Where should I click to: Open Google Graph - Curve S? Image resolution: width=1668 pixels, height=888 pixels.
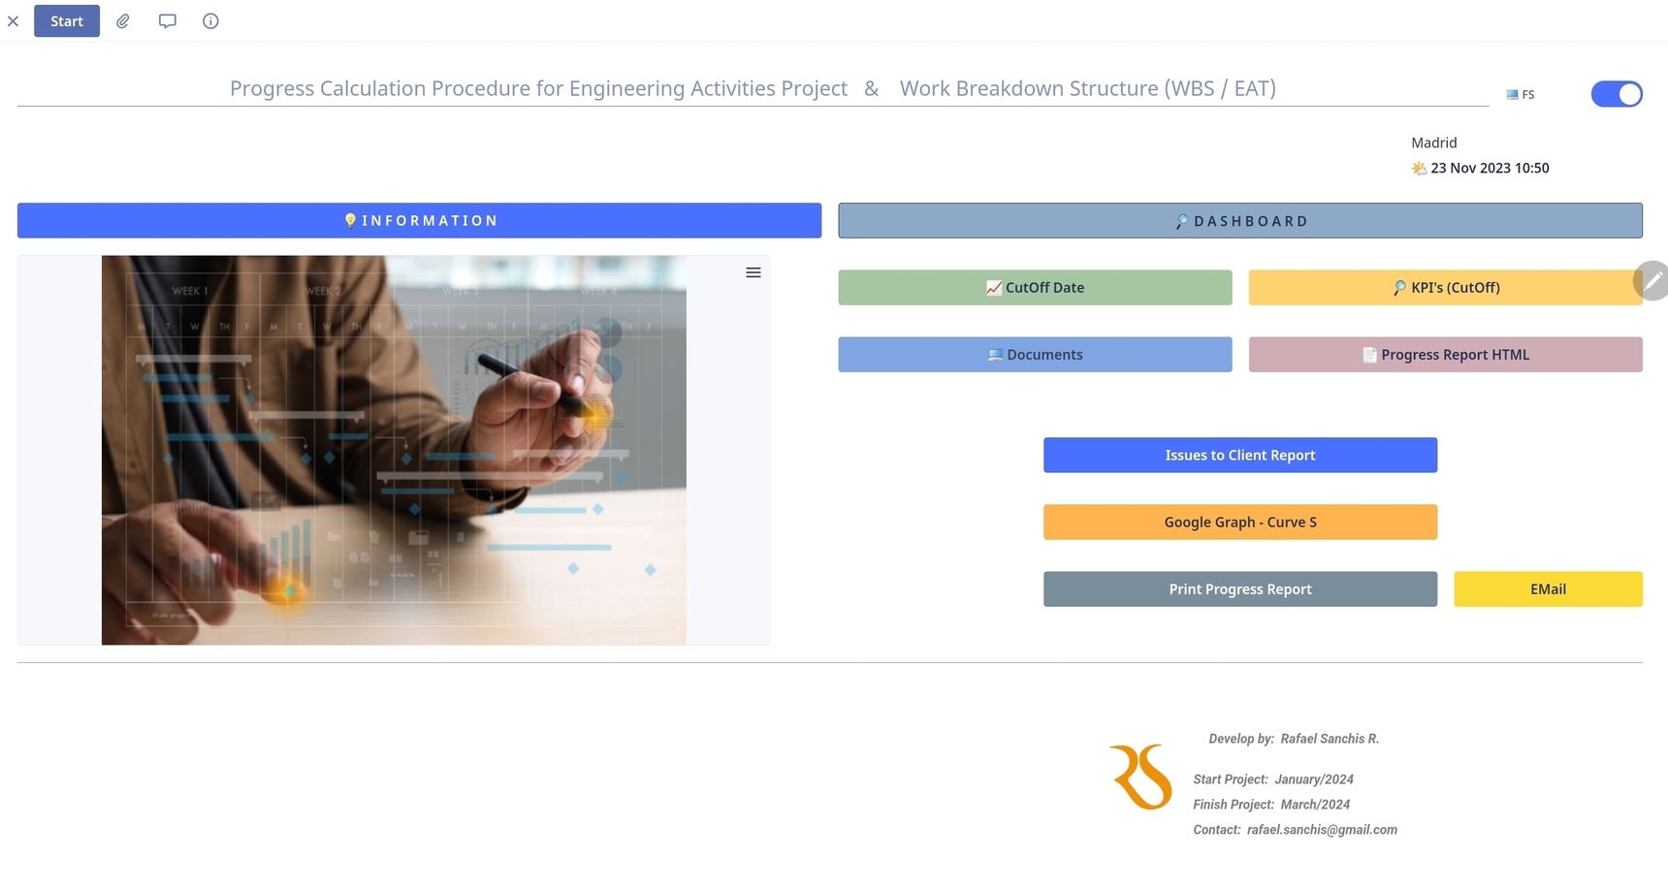1240,523
